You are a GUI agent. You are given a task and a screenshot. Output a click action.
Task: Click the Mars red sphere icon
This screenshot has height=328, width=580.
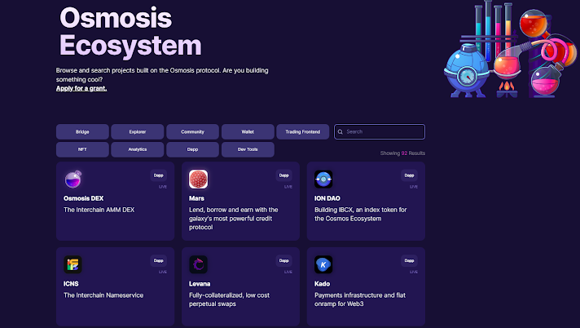coord(198,179)
